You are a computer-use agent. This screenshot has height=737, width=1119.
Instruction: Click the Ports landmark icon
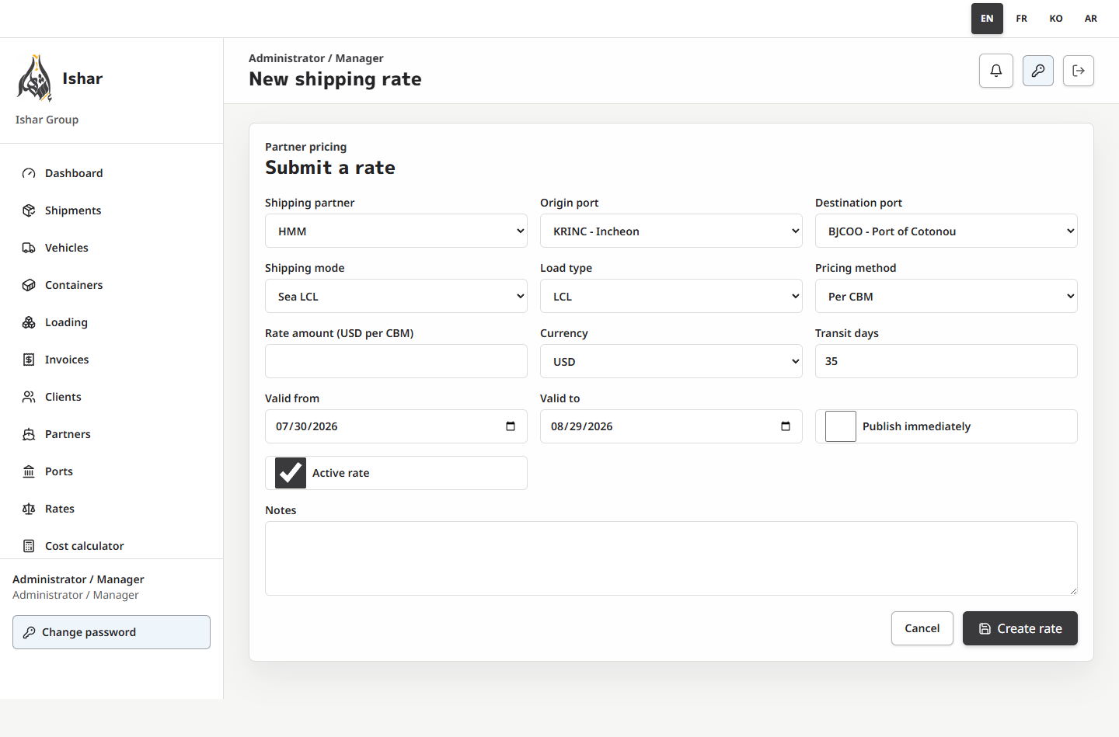point(29,471)
